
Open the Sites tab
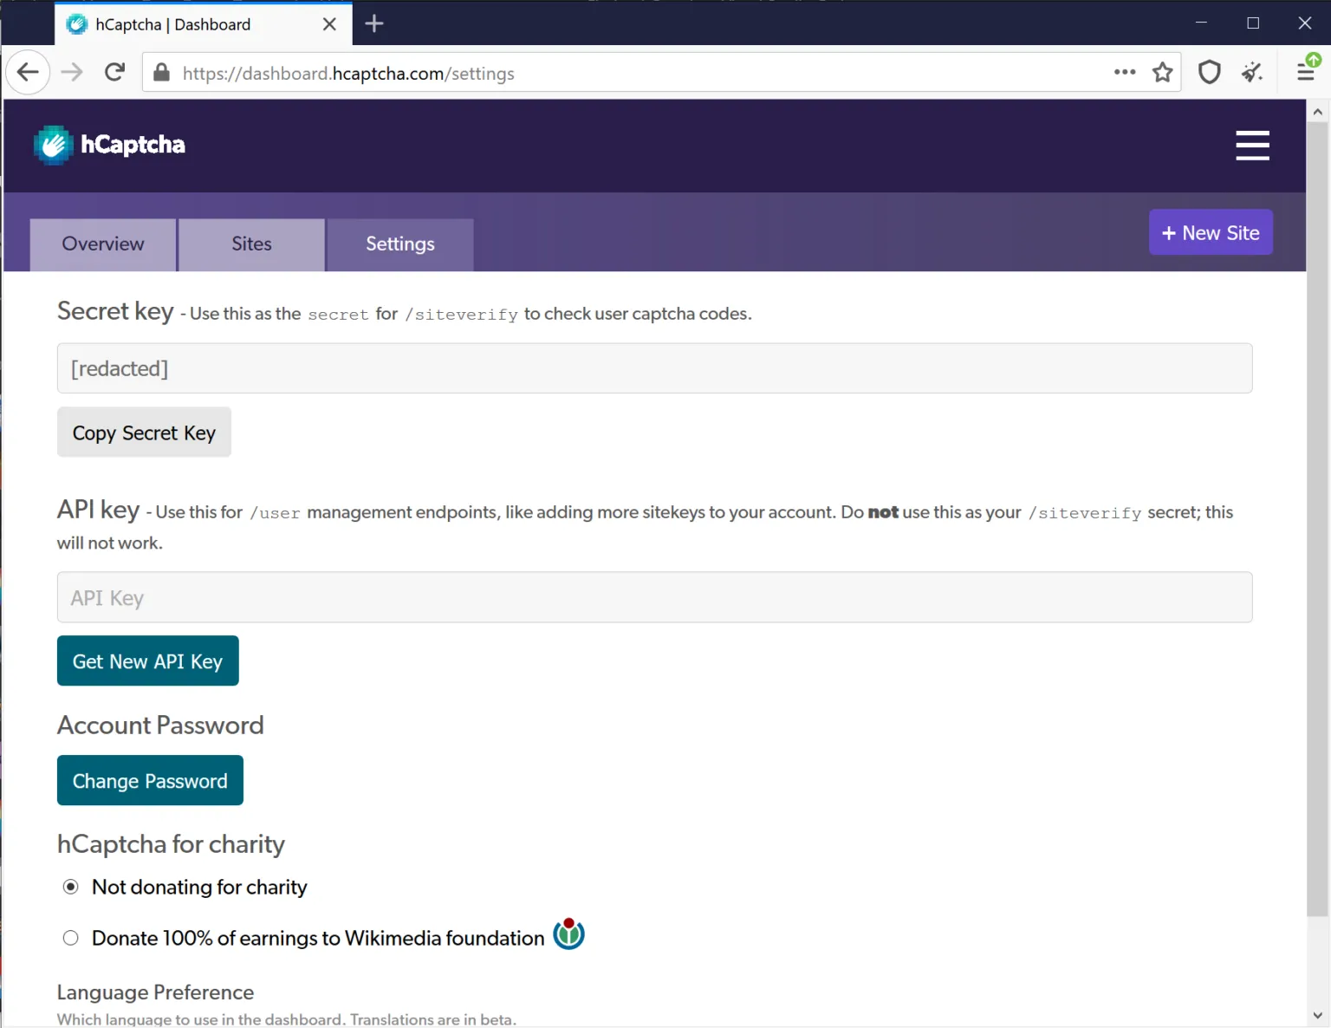pos(250,244)
